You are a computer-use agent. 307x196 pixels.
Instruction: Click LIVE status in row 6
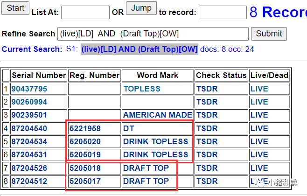tap(259, 155)
